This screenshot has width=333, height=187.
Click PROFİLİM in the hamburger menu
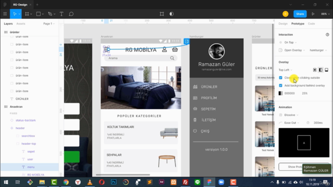tap(209, 98)
